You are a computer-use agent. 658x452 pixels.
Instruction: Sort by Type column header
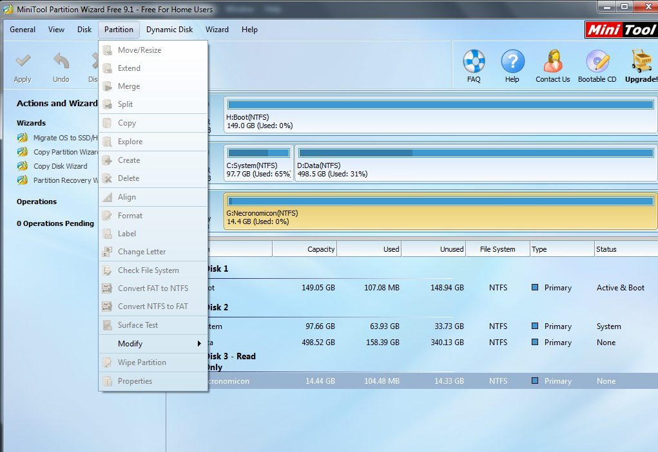pyautogui.click(x=562, y=249)
